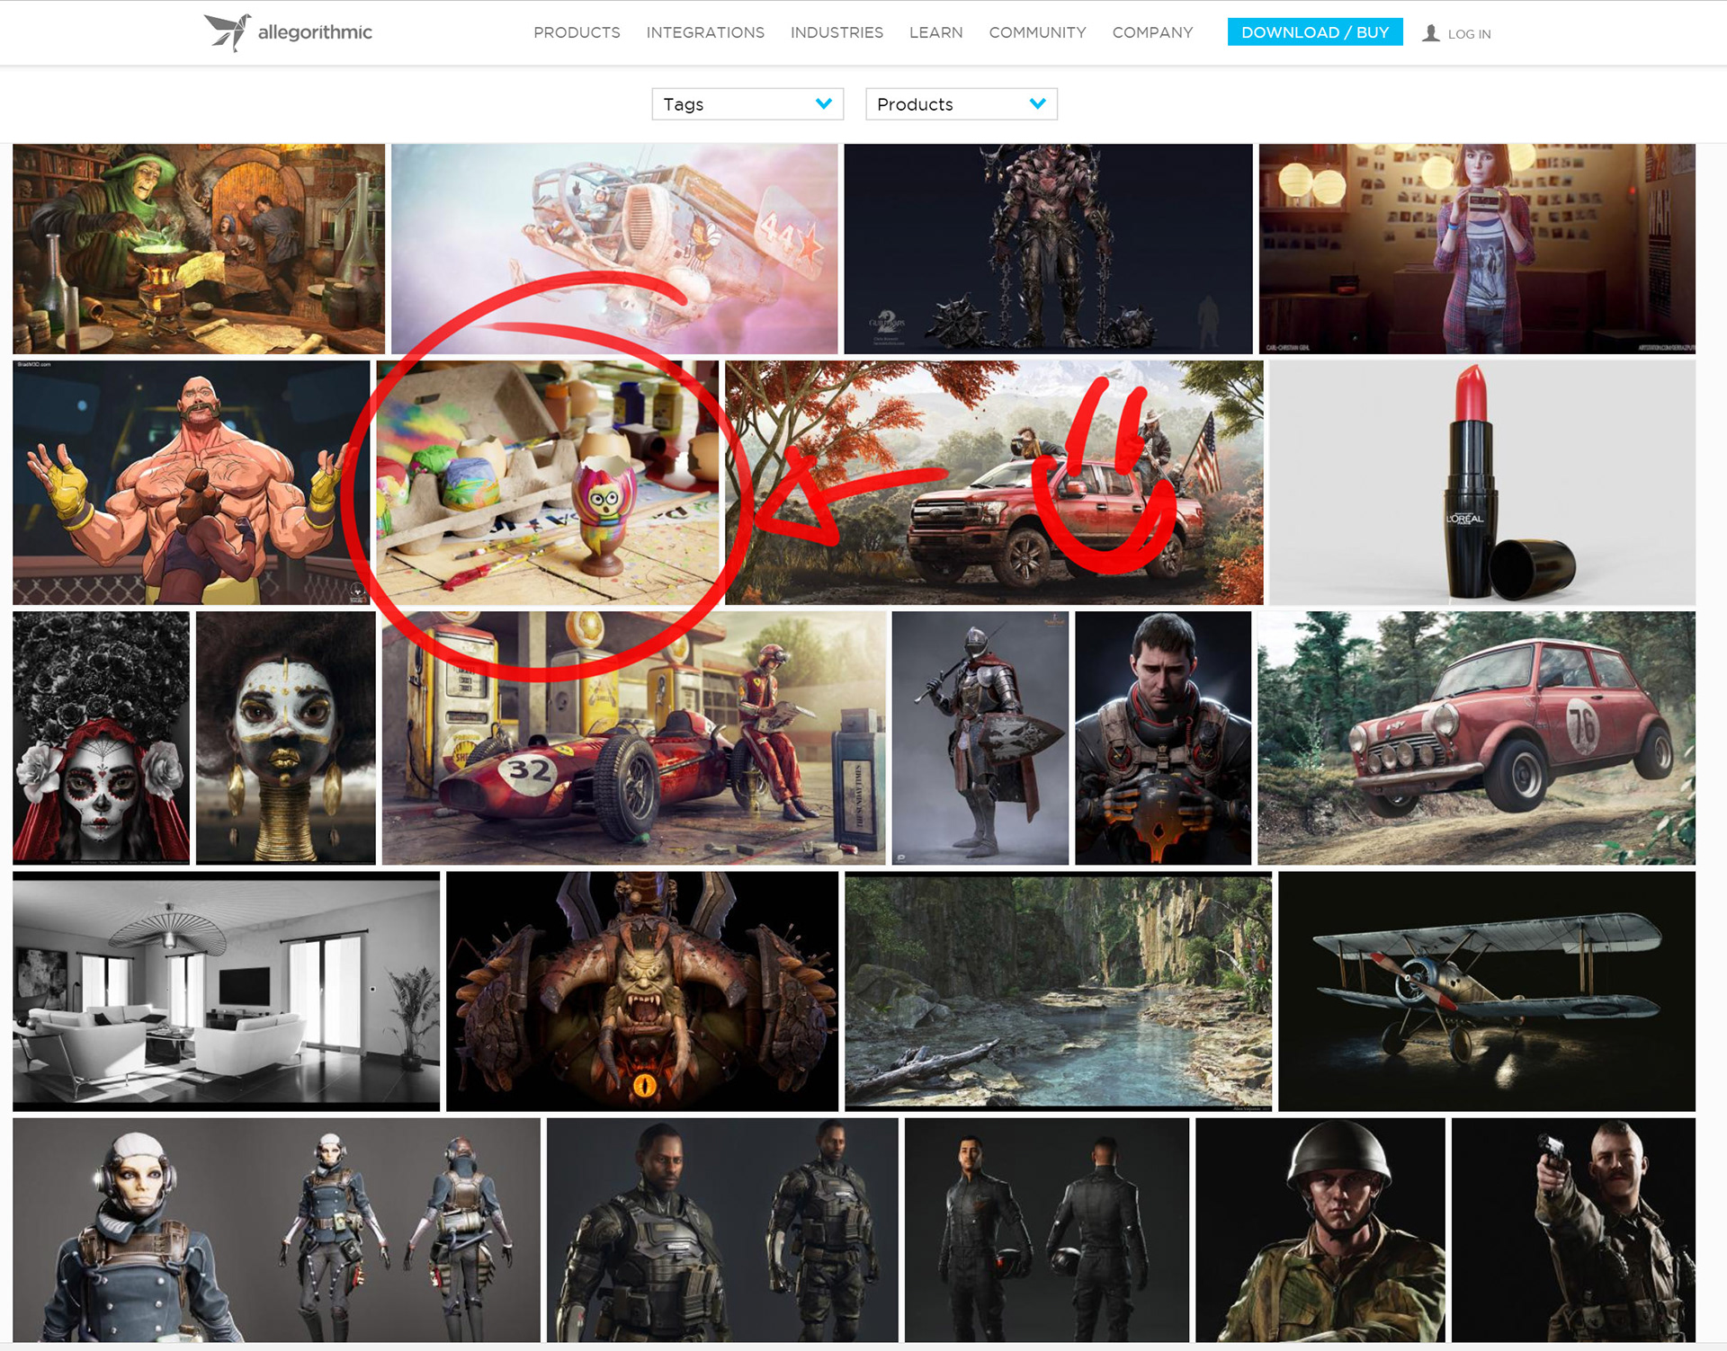
Task: Select the sugar skull woman portrait
Action: coord(101,738)
